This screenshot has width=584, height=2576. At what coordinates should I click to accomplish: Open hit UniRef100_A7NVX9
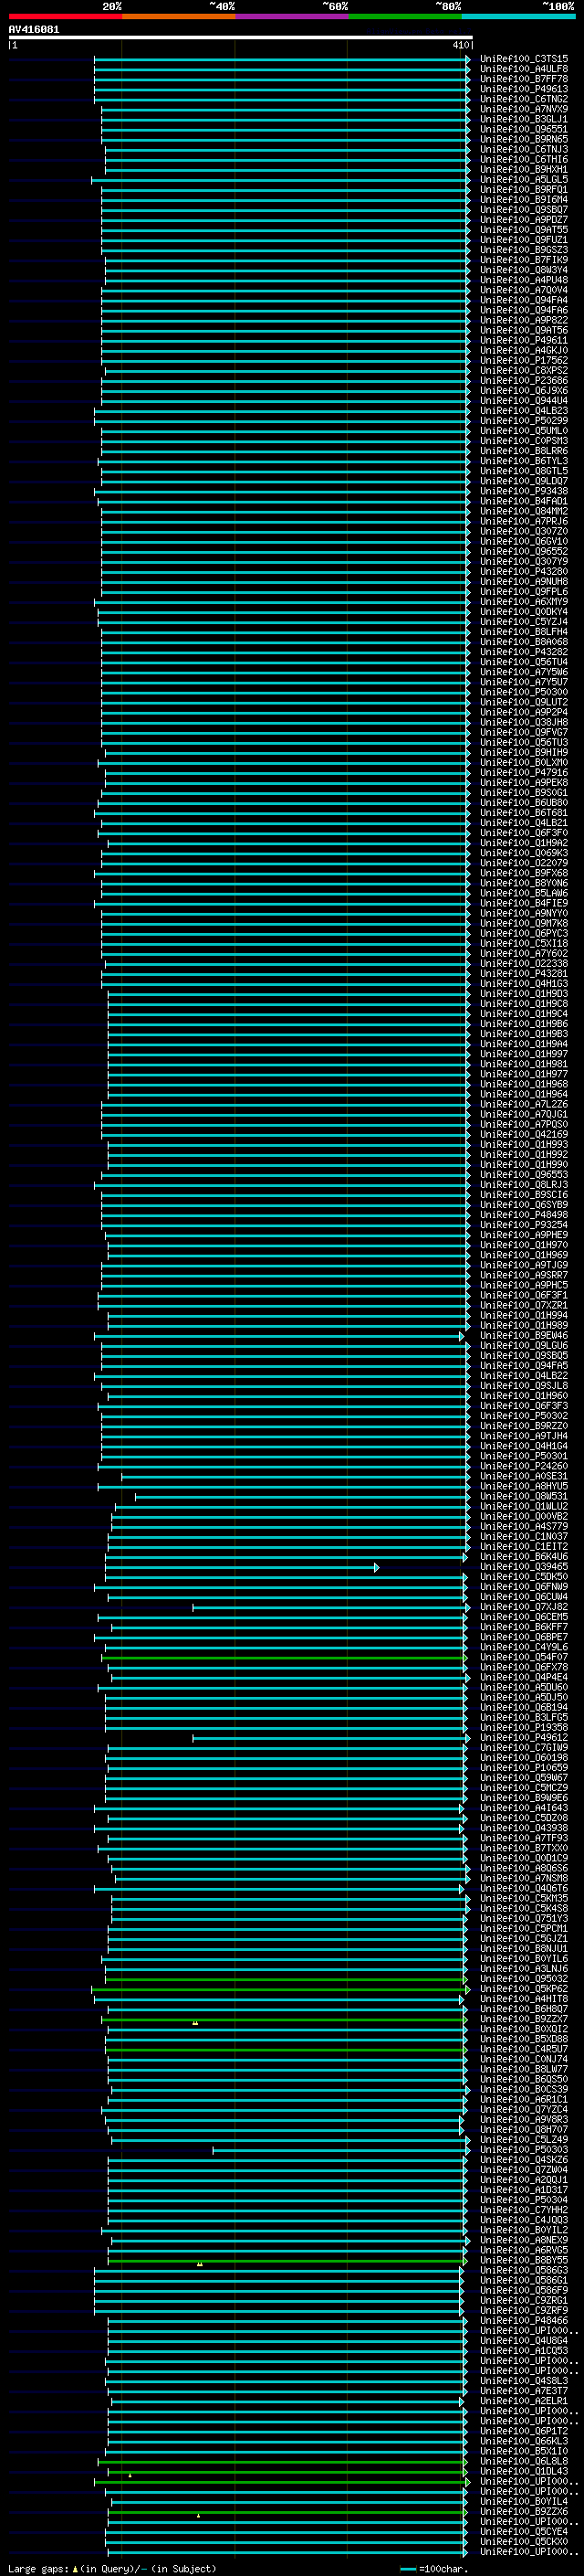pyautogui.click(x=524, y=109)
